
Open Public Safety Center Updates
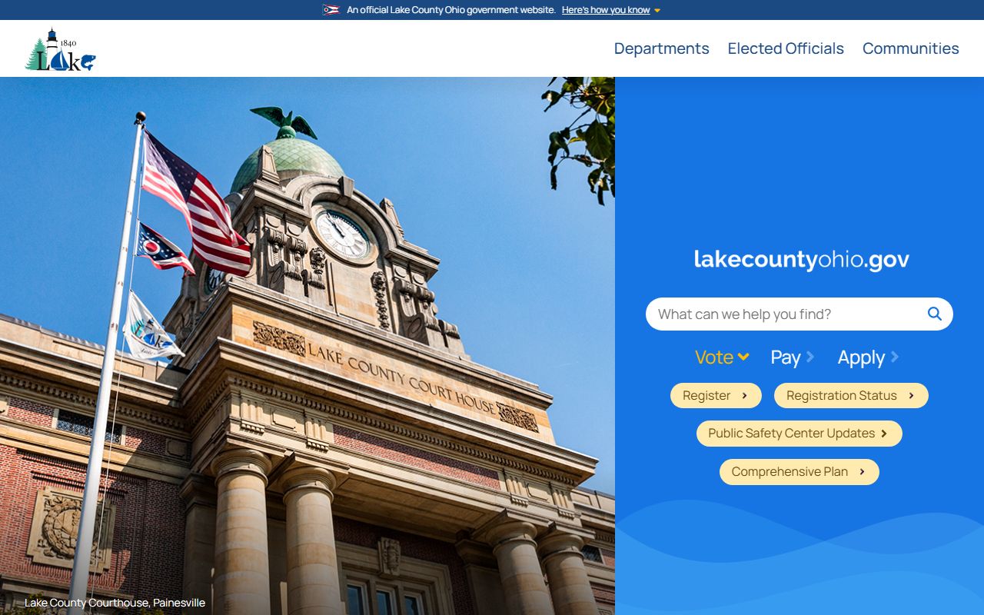pyautogui.click(x=791, y=434)
